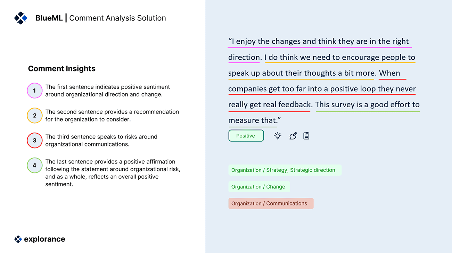Click the BlueML diamond logo icon
Viewport: 452px width, 253px height.
pos(21,18)
